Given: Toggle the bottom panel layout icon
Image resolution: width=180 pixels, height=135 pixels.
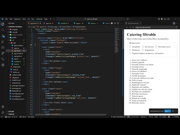Looking at the screenshot, I should (165, 19).
